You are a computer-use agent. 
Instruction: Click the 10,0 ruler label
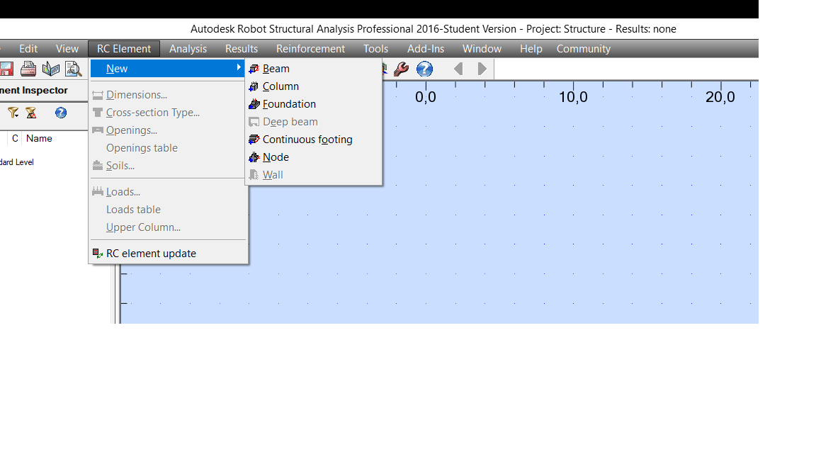573,97
